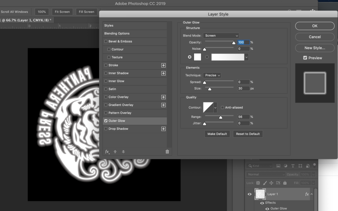The height and width of the screenshot is (211, 338).
Task: Open the layer blend mode Normal dropdown
Action: click(266, 174)
